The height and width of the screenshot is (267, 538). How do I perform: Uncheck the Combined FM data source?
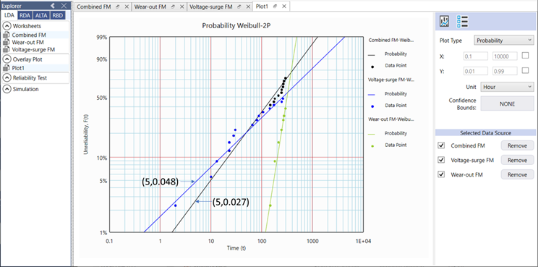(442, 145)
